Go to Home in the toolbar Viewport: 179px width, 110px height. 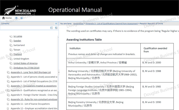tap(7, 18)
